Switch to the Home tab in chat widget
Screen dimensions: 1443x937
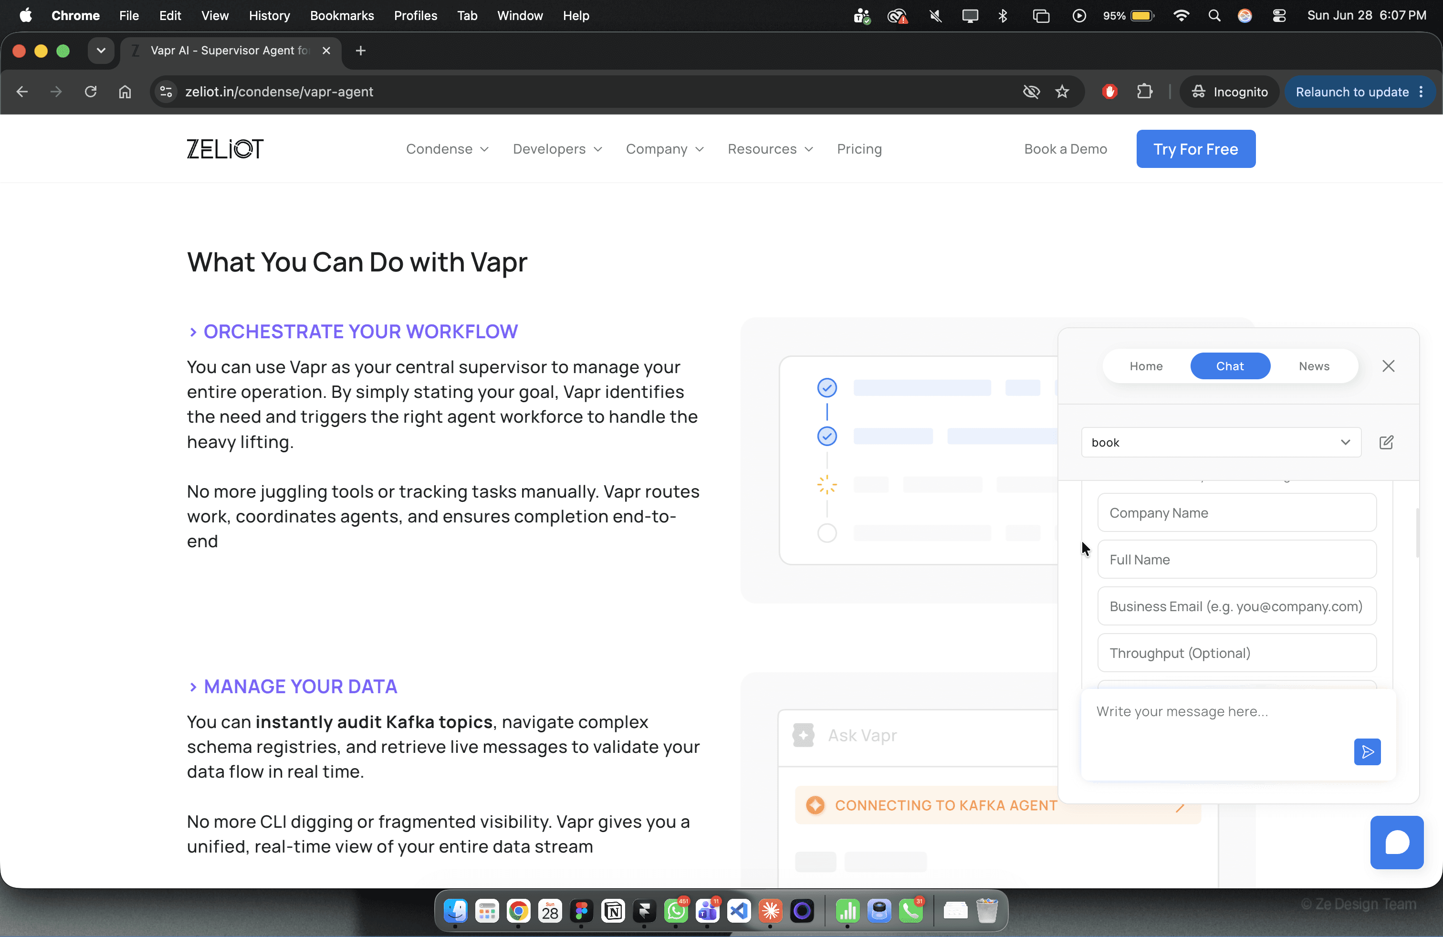pos(1146,366)
